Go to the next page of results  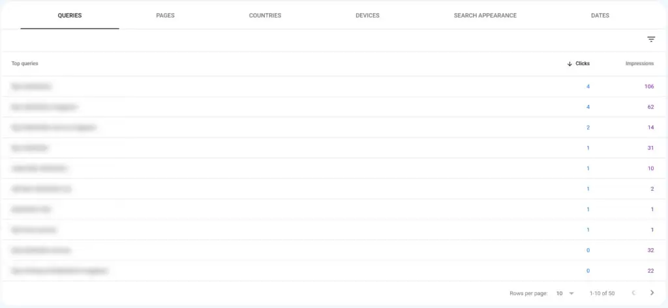point(652,293)
